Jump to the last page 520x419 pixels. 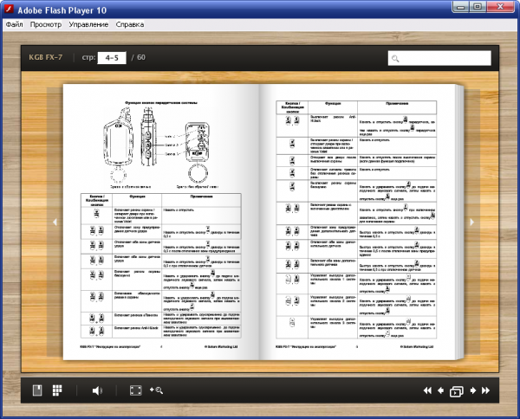(x=486, y=390)
